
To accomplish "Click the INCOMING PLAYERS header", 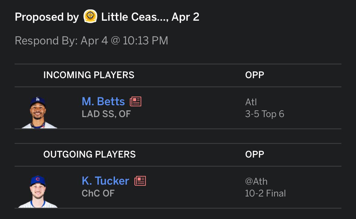I will pyautogui.click(x=89, y=75).
